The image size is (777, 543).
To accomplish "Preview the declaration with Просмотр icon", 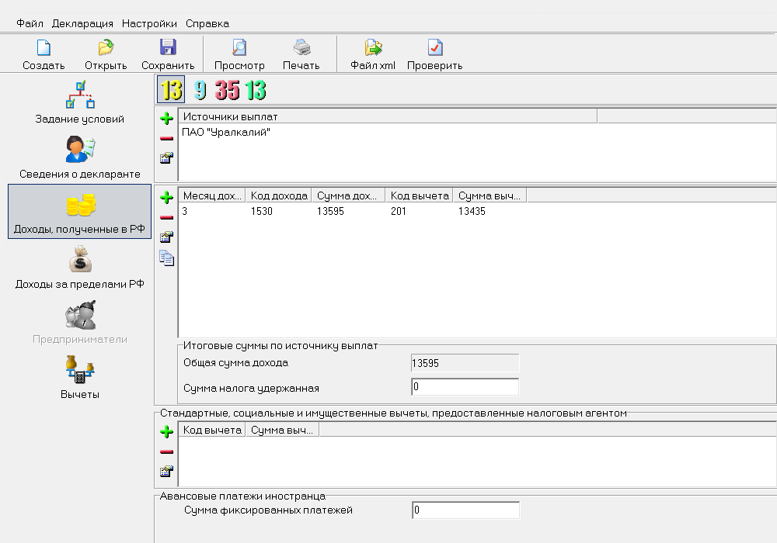I will point(239,48).
